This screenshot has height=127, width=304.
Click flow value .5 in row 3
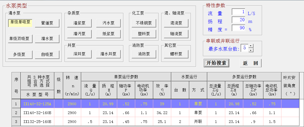(90, 122)
